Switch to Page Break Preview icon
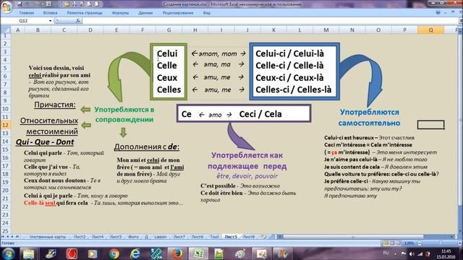Image resolution: width=463 pixels, height=260 pixels. [399, 243]
